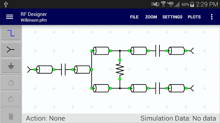
Task: Select the transmission line after input capacitor
Action: tap(82, 70)
